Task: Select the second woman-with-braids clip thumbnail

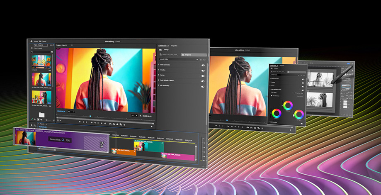Action: 41,79
